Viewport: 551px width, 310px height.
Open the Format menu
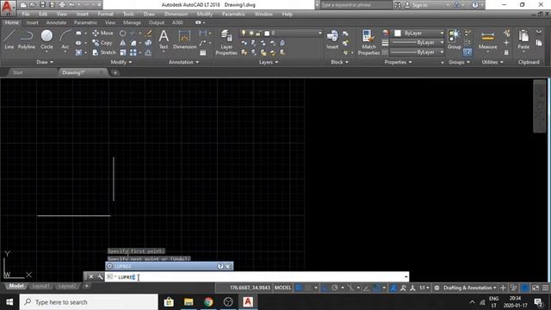(x=105, y=14)
